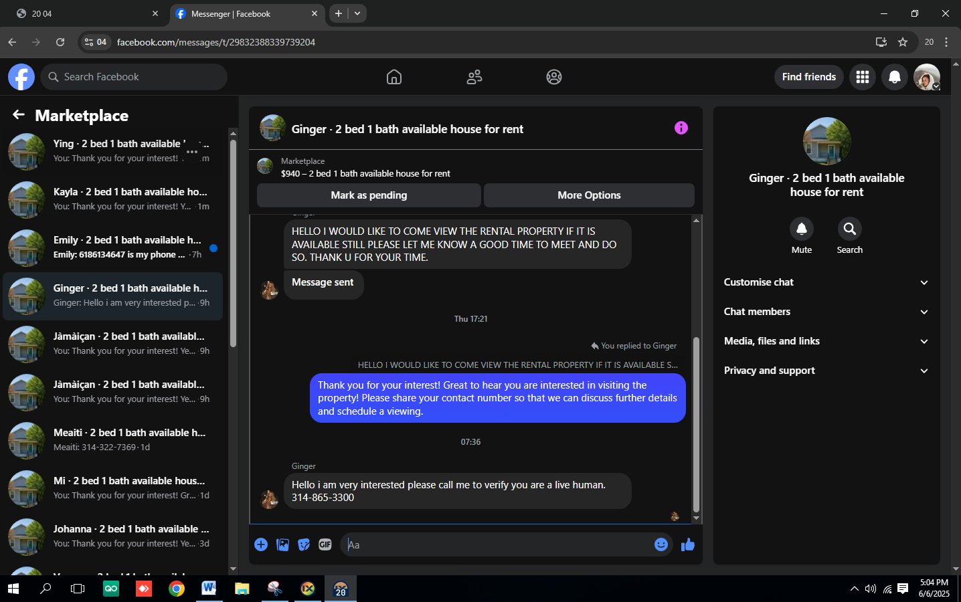The width and height of the screenshot is (961, 602).
Task: Open more actions plus icon in composer
Action: pyautogui.click(x=261, y=544)
